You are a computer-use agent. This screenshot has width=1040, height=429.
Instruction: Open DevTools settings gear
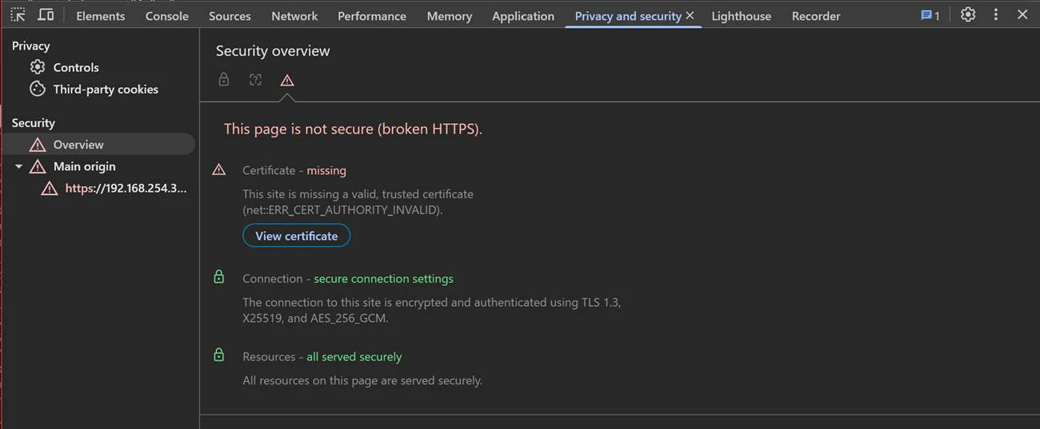(x=968, y=15)
